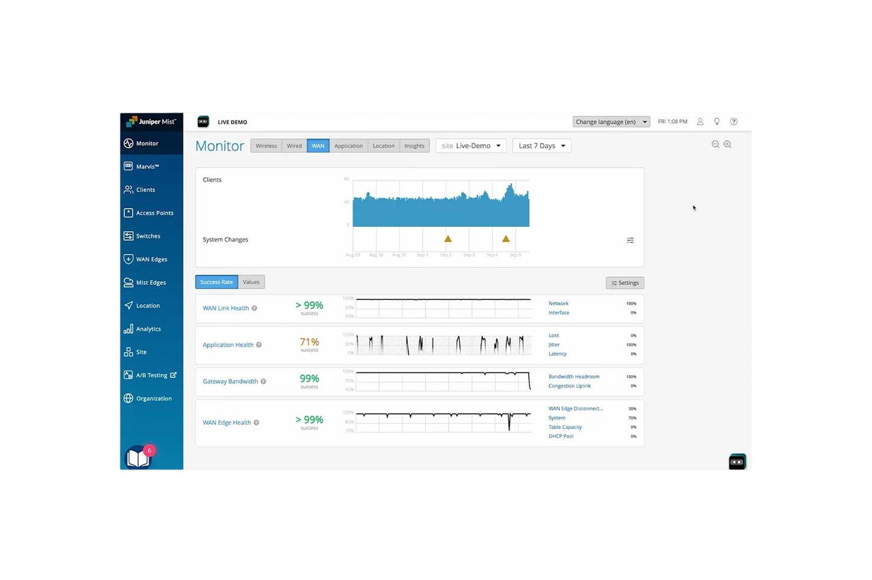
Task: Open the site Live-Demo dropdown
Action: click(471, 146)
